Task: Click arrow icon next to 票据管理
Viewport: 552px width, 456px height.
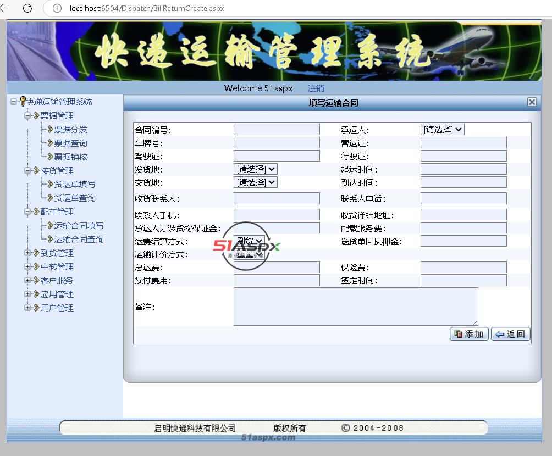Action: (36, 115)
